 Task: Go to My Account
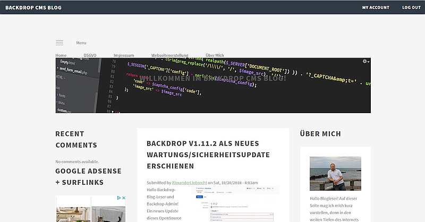point(376,7)
